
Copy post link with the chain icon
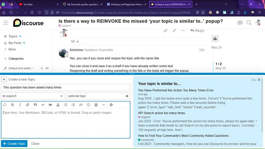166,31
